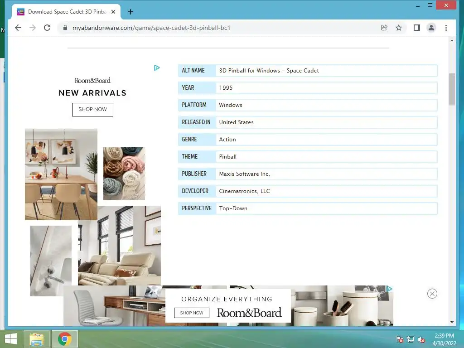Click the scrollbar up arrow
Screen dimensions: 464x348
tap(452, 40)
